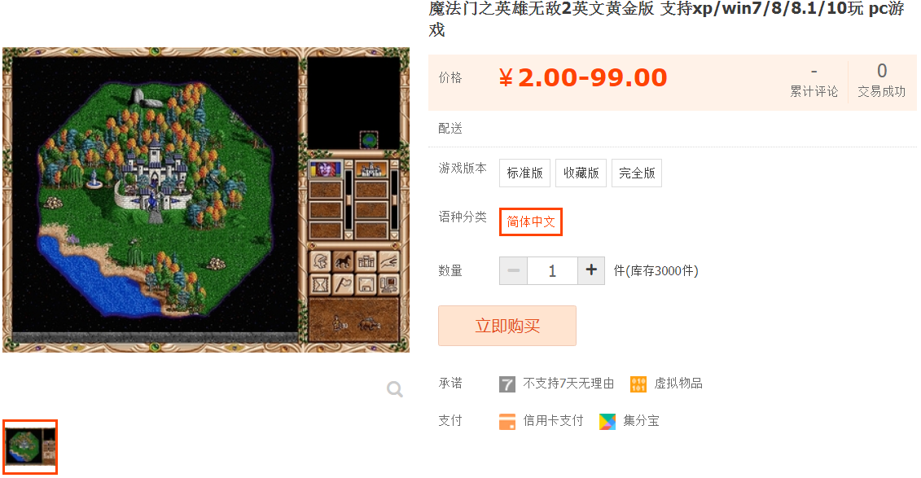The height and width of the screenshot is (478, 921).
Task: Select the 收藏版 game version option
Action: point(581,173)
